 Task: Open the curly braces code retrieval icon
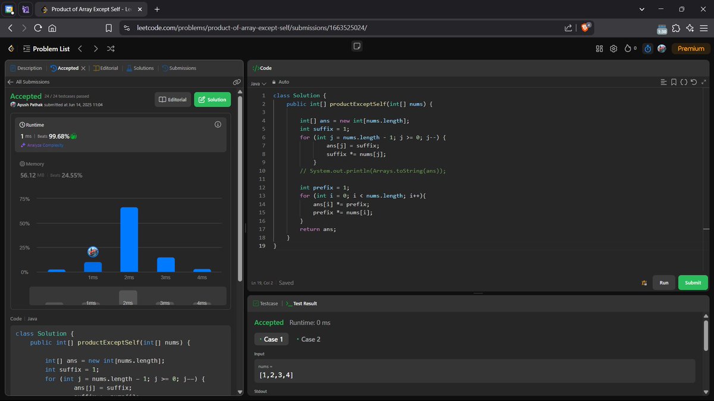pyautogui.click(x=684, y=82)
